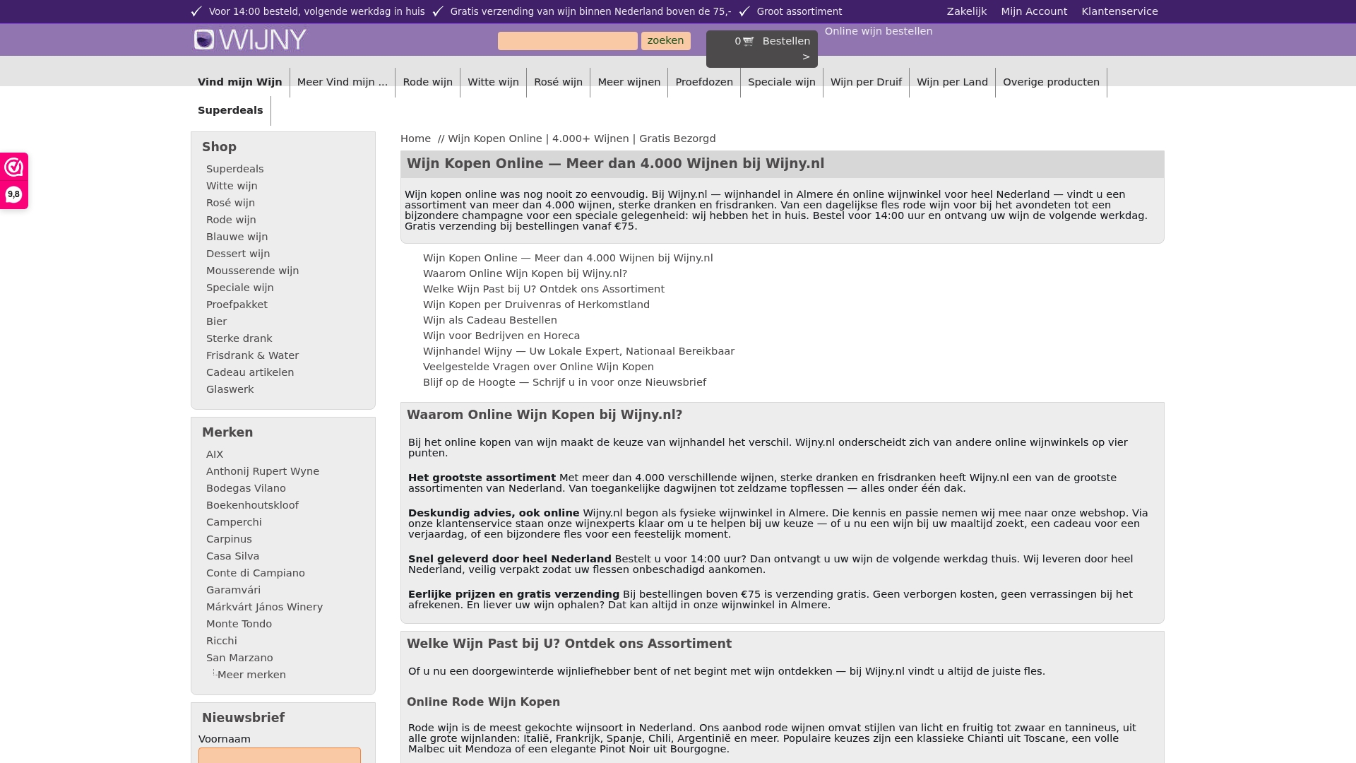This screenshot has width=1356, height=763.
Task: Open Dessert wijn in the sidebar
Action: click(x=238, y=254)
